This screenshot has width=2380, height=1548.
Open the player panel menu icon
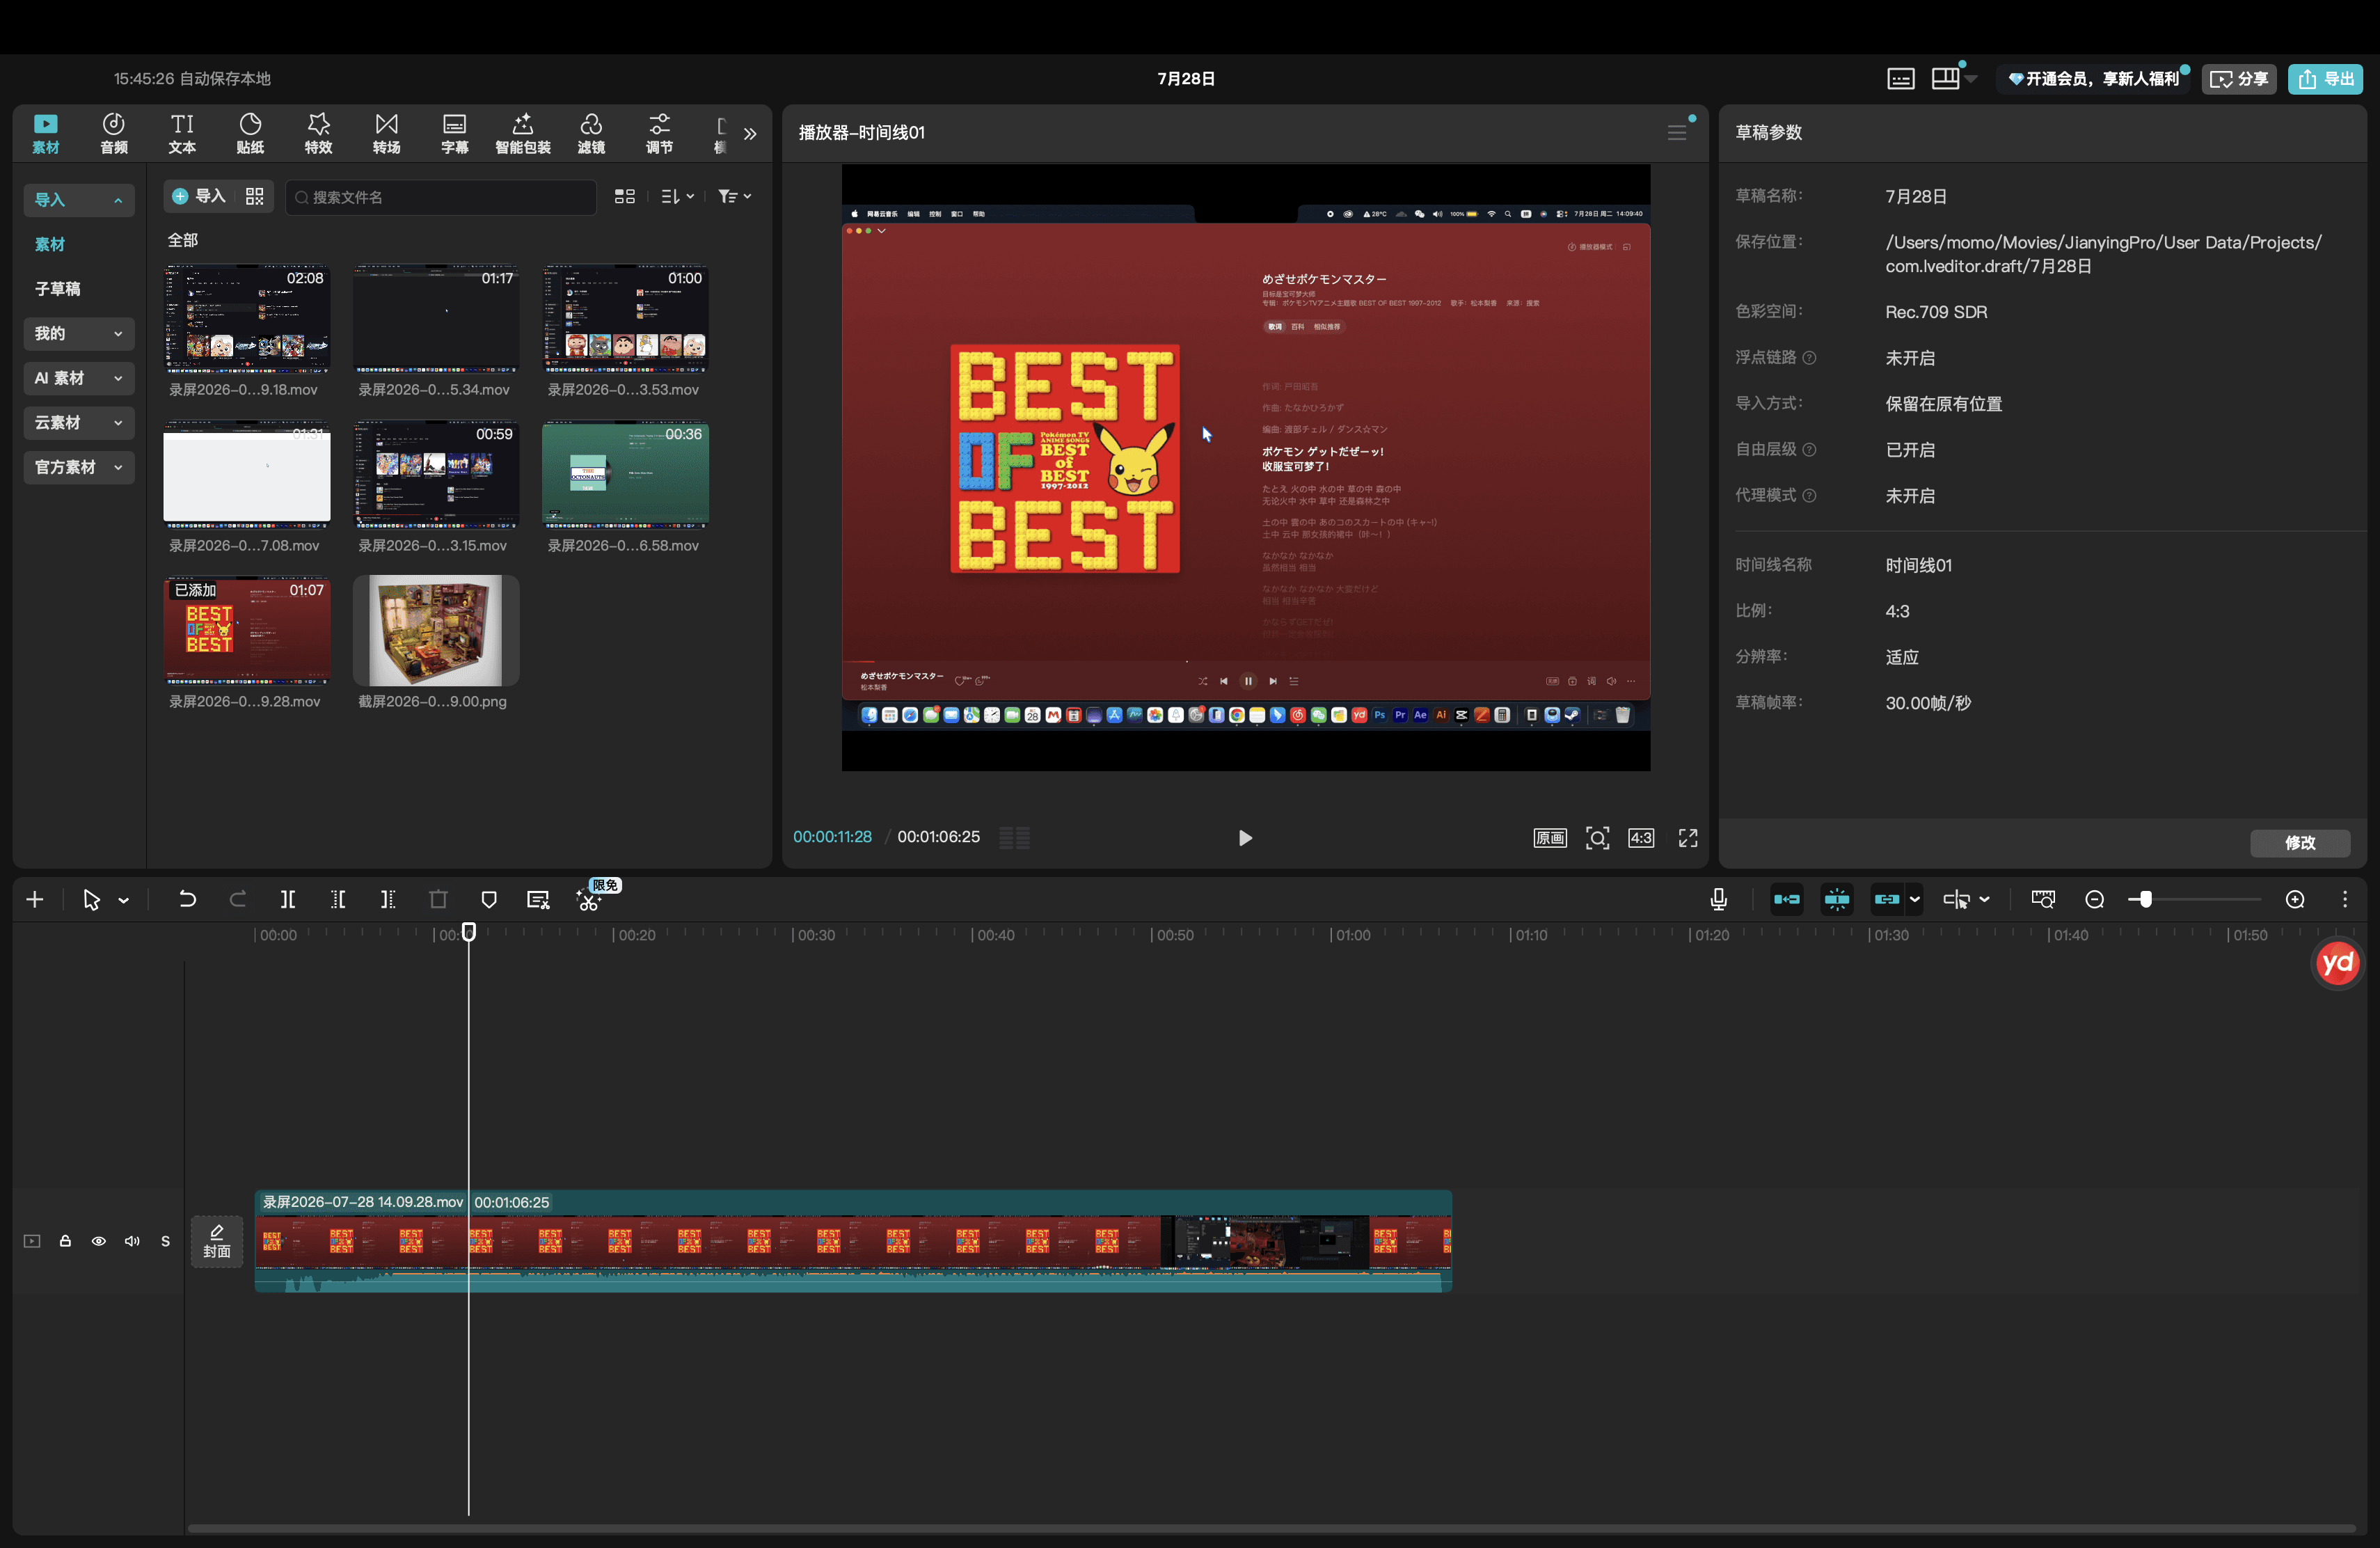click(x=1677, y=132)
